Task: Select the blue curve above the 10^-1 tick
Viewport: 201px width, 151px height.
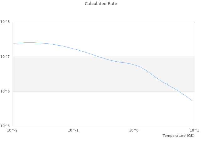Action: [x=73, y=48]
